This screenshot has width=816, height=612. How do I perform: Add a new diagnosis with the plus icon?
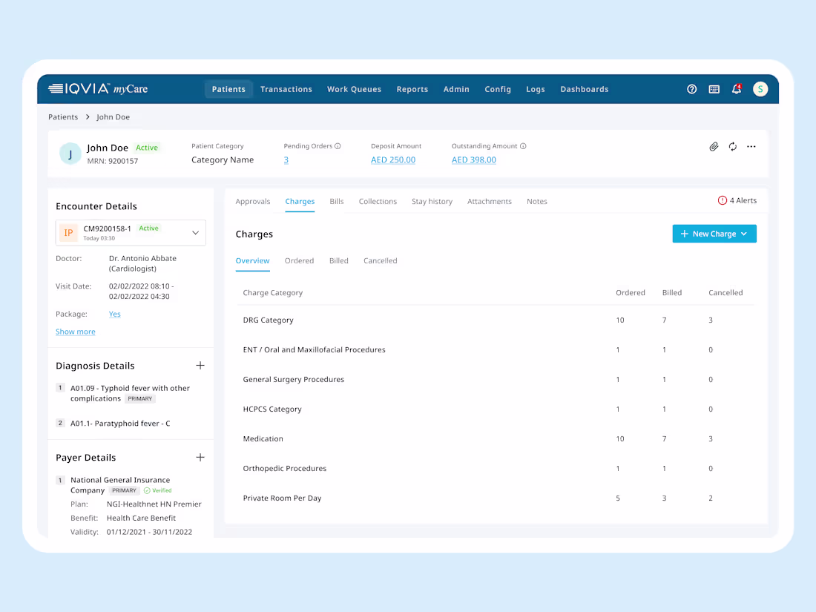pyautogui.click(x=200, y=365)
